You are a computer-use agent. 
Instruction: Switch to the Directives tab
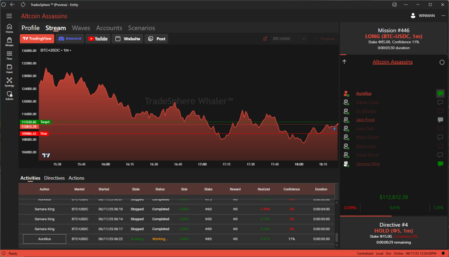click(x=54, y=178)
